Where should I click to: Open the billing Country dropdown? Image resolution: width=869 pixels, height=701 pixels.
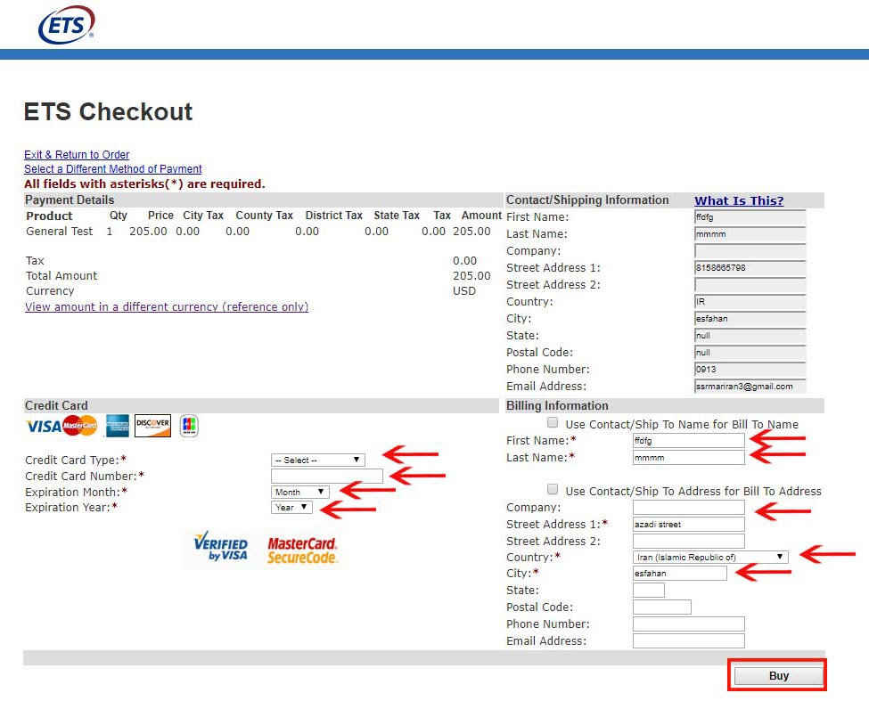point(710,557)
